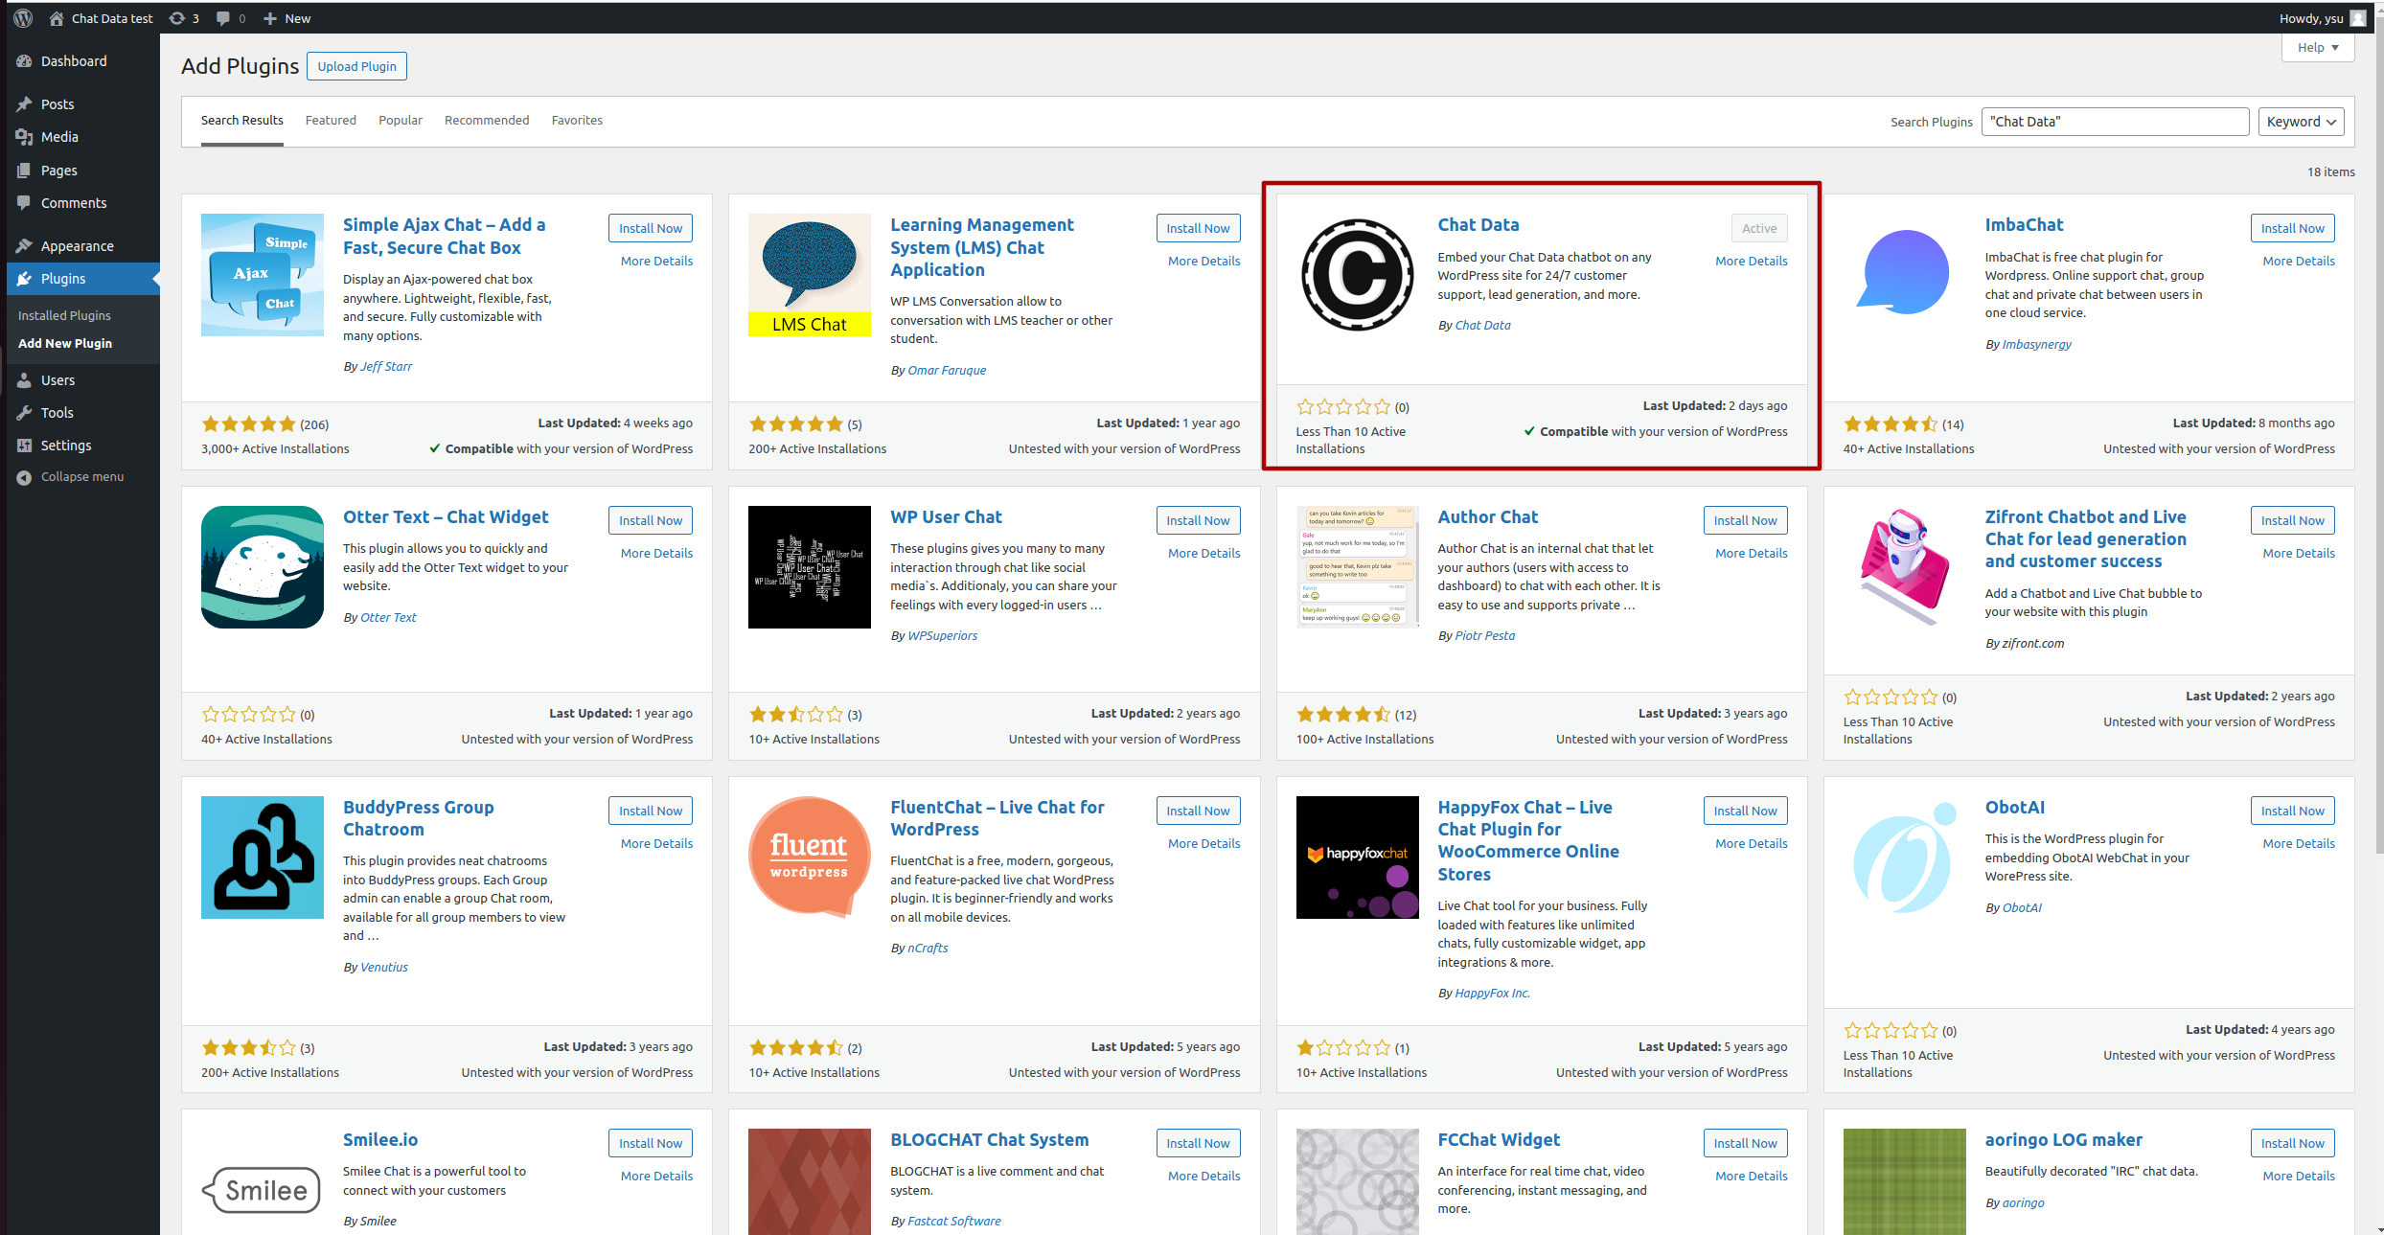The width and height of the screenshot is (2384, 1235).
Task: Open the Chat Data plugin logo thumbnail
Action: (1357, 275)
